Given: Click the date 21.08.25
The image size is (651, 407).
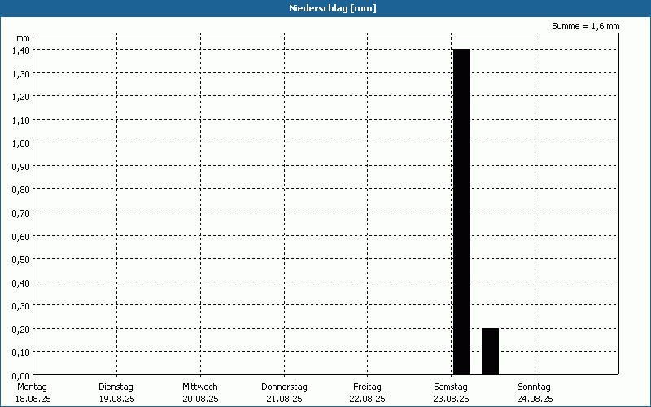Looking at the screenshot, I should tap(284, 400).
